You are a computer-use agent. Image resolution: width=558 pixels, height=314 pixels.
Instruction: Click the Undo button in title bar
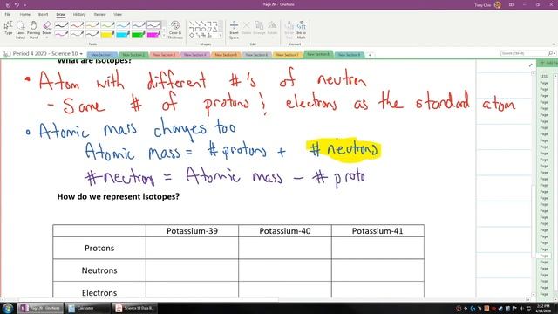[17, 5]
